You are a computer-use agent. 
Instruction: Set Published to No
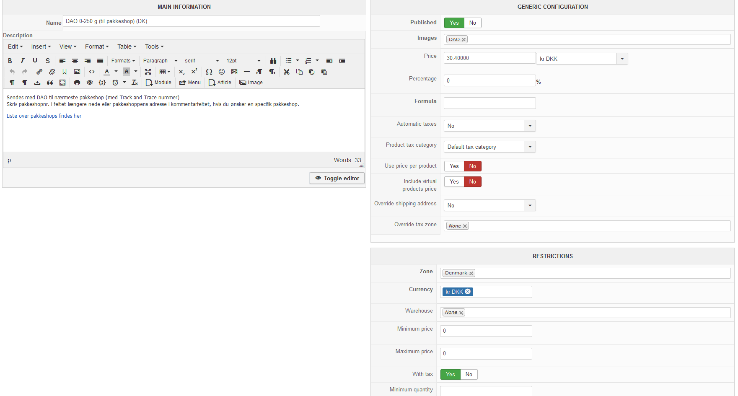(x=472, y=23)
